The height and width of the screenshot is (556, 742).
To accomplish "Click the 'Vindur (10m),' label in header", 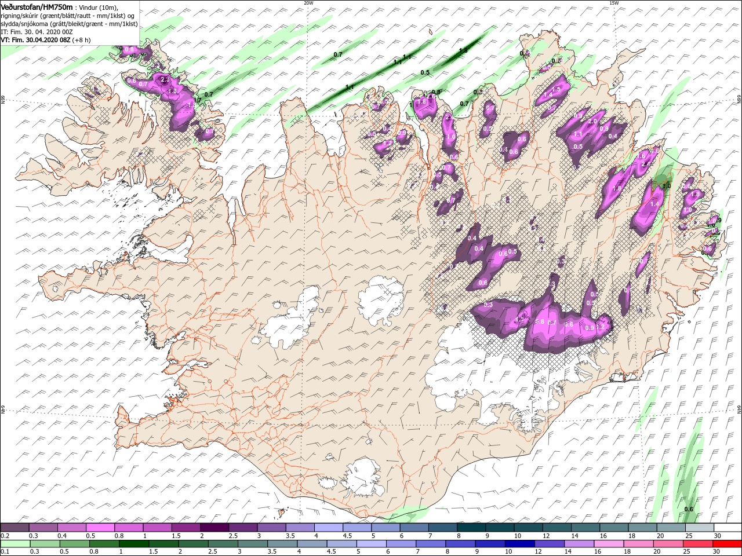I will 97,7.
